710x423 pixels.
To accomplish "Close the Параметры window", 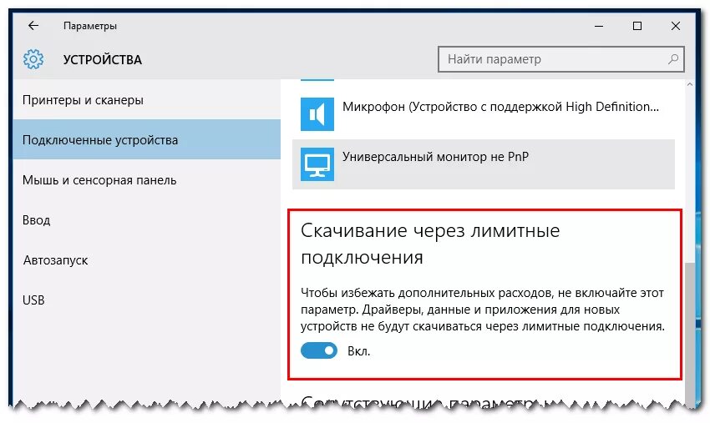I will pyautogui.click(x=676, y=26).
